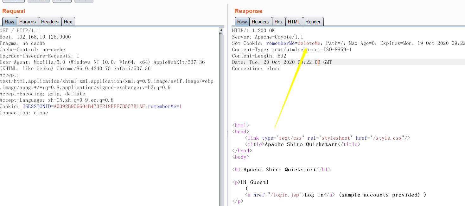Image resolution: width=465 pixels, height=206 pixels.
Task: Click the 'HTTP/1.1 200 OK' status line
Action: pyautogui.click(x=253, y=31)
